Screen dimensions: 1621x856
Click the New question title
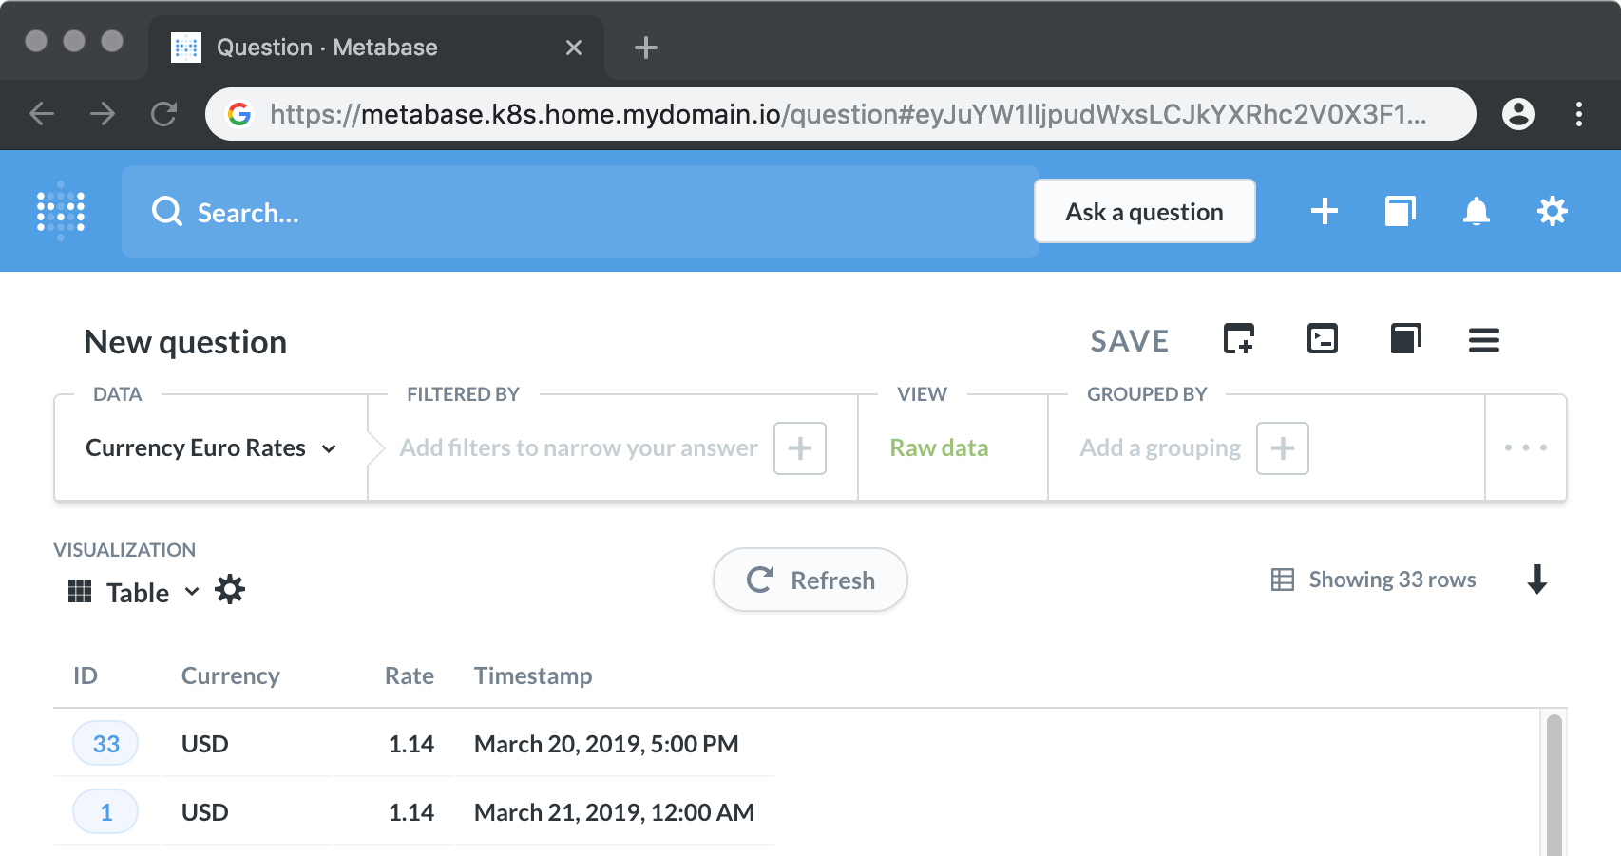click(x=185, y=342)
